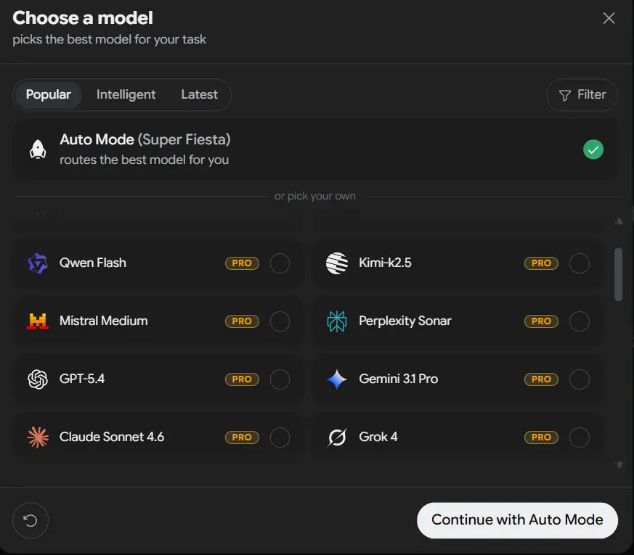The height and width of the screenshot is (555, 634).
Task: Click the Grok 4 logo icon
Action: click(337, 437)
